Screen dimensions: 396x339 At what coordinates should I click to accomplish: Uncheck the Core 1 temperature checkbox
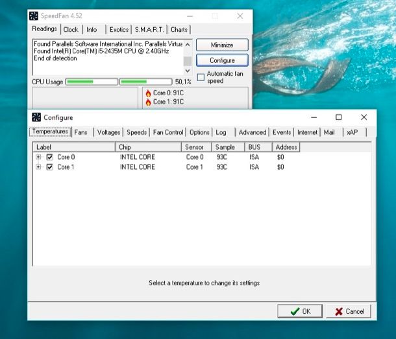50,167
